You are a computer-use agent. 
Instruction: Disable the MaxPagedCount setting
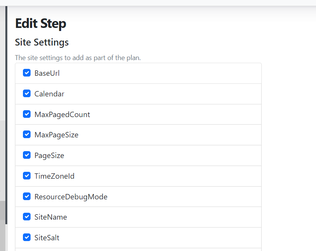coord(26,114)
